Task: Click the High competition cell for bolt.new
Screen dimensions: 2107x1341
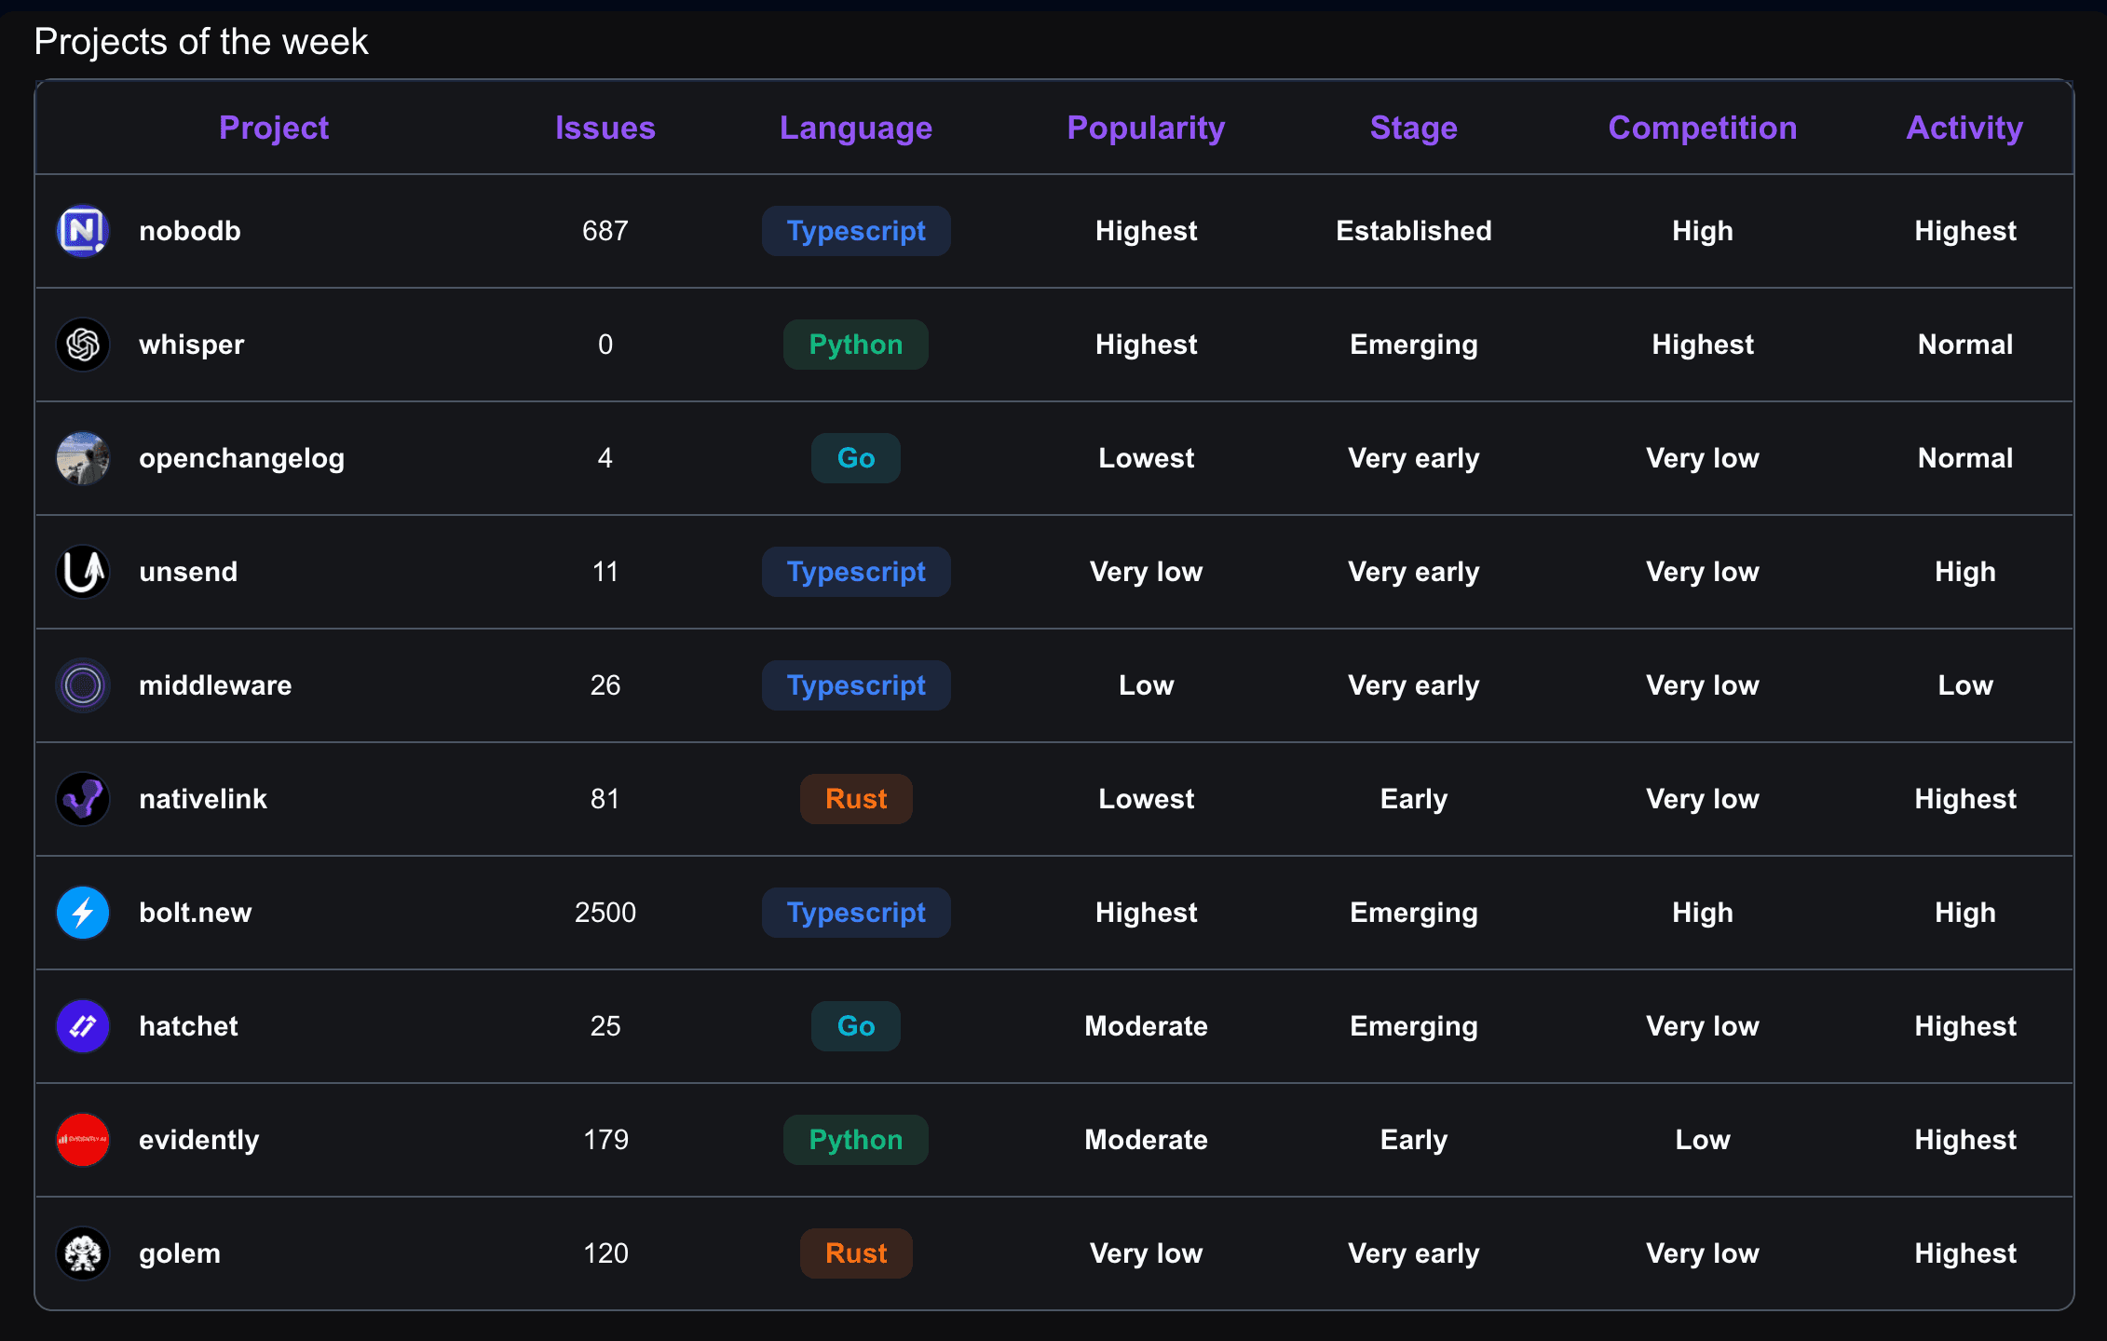Action: 1703,913
